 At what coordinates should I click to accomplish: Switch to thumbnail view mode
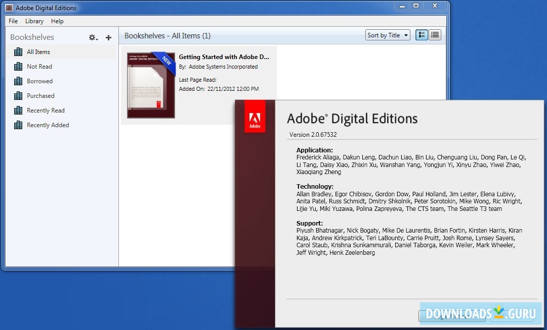click(x=422, y=35)
